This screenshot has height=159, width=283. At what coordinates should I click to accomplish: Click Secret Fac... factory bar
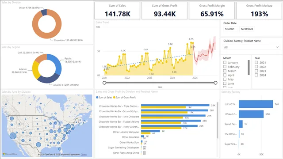click(241, 124)
